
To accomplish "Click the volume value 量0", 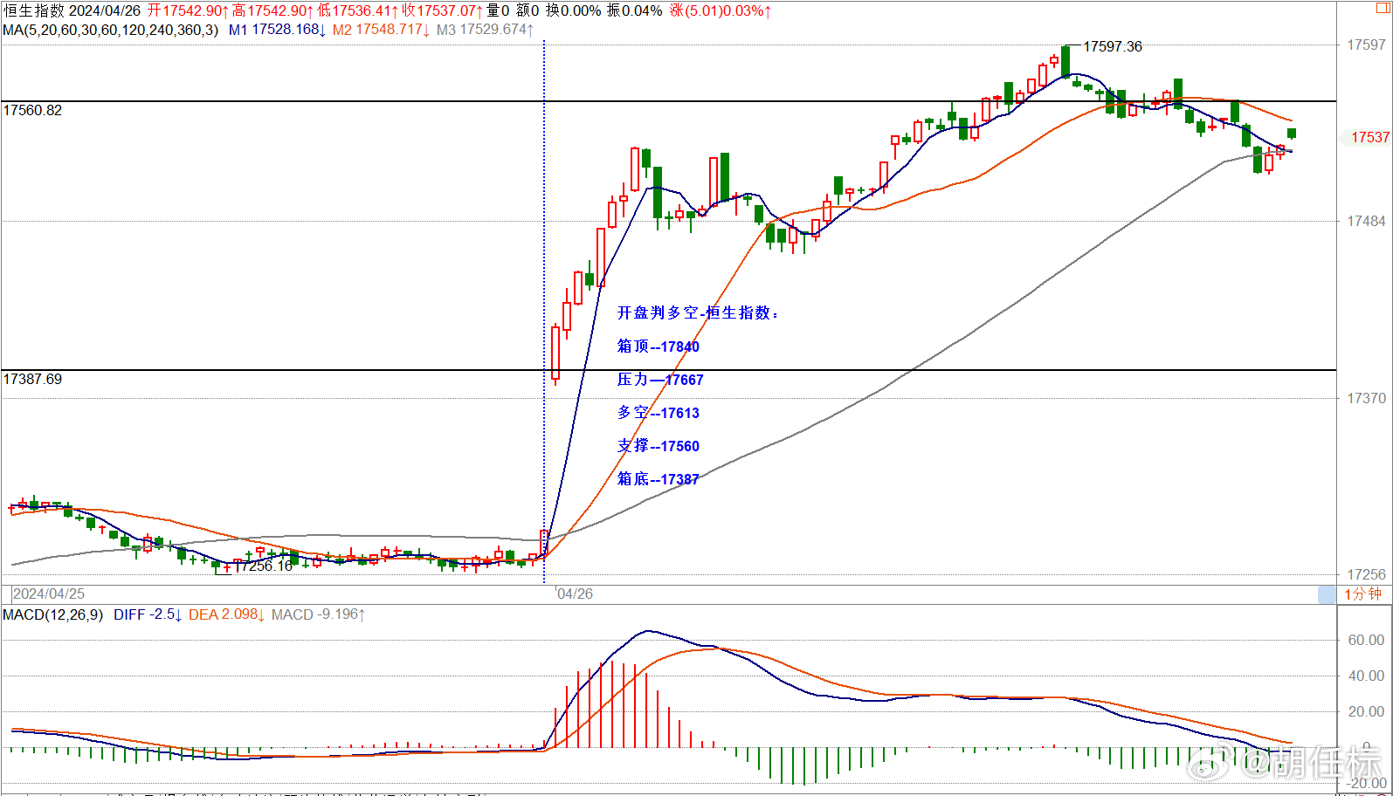I will [x=498, y=10].
